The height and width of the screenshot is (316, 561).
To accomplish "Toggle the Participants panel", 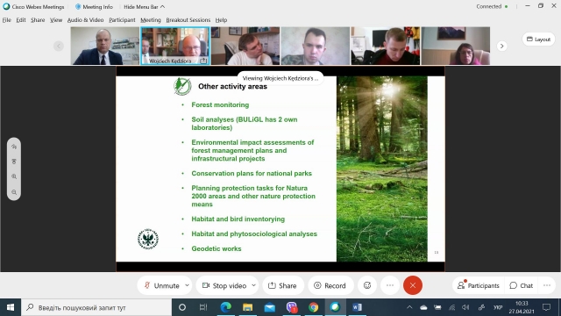I will tap(478, 285).
